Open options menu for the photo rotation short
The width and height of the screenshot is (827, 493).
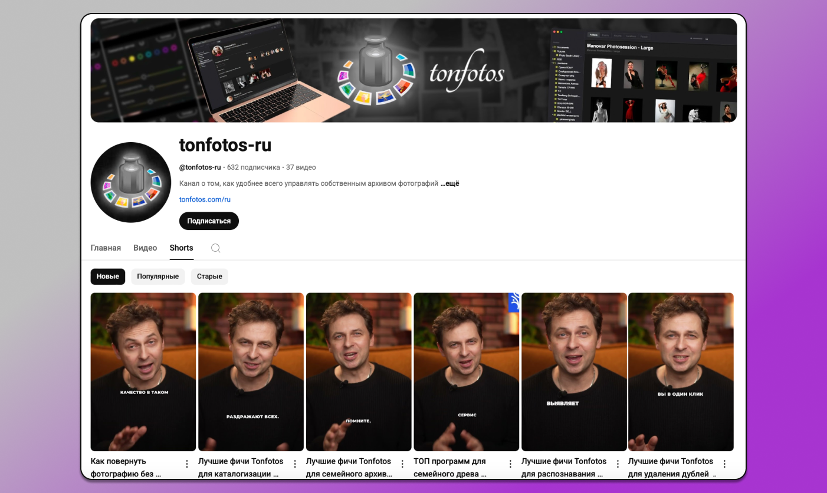click(187, 464)
